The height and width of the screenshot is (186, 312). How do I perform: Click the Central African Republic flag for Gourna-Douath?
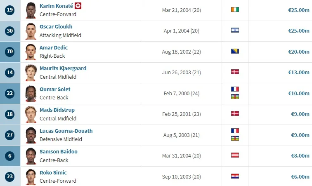pos(235,138)
